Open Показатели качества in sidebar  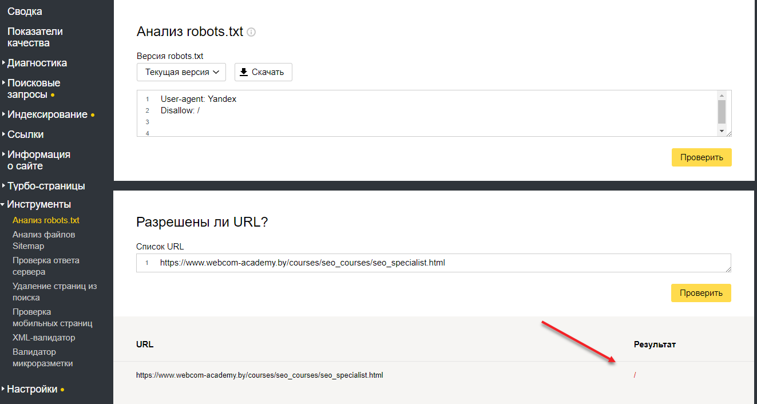click(x=35, y=37)
